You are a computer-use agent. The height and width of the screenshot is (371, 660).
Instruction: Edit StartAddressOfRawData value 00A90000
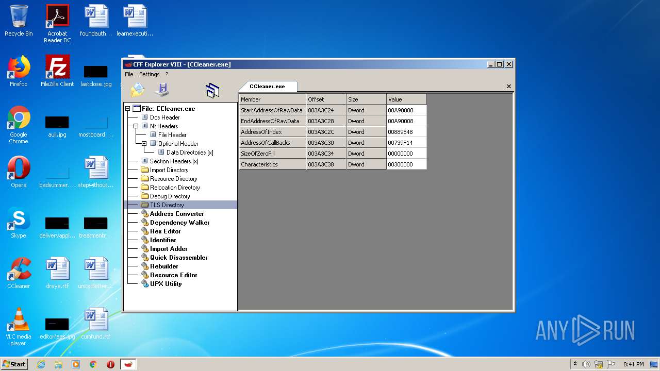[406, 110]
